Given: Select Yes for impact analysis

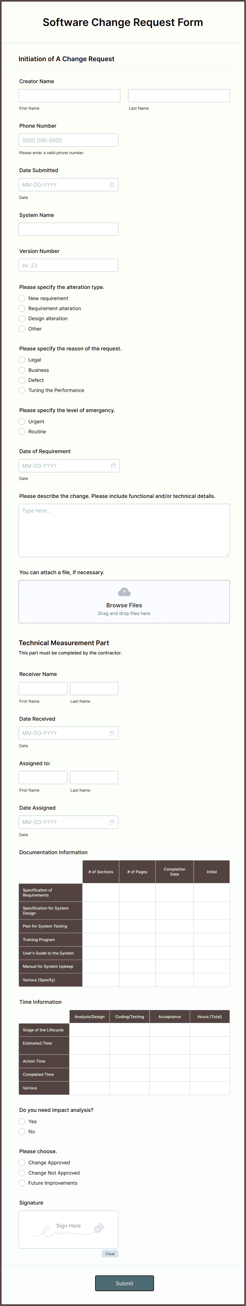Looking at the screenshot, I should click(22, 1121).
